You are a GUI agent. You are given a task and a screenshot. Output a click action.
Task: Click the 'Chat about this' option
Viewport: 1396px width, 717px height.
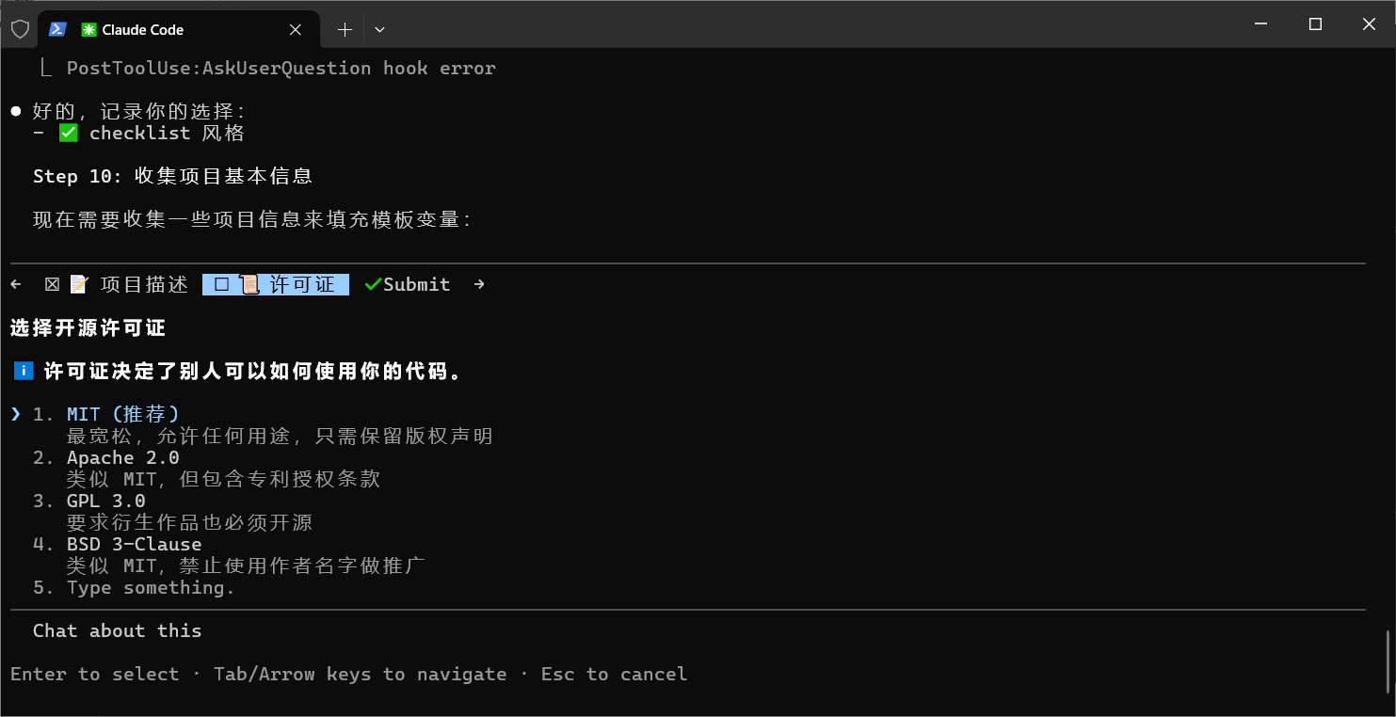tap(117, 629)
